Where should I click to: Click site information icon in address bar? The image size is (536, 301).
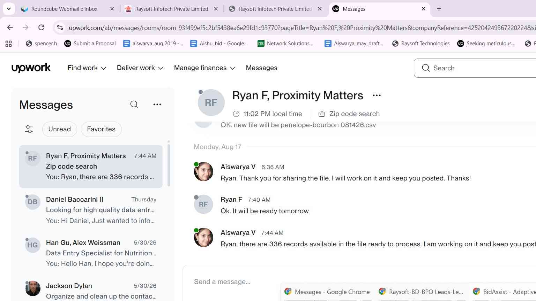pos(60,28)
